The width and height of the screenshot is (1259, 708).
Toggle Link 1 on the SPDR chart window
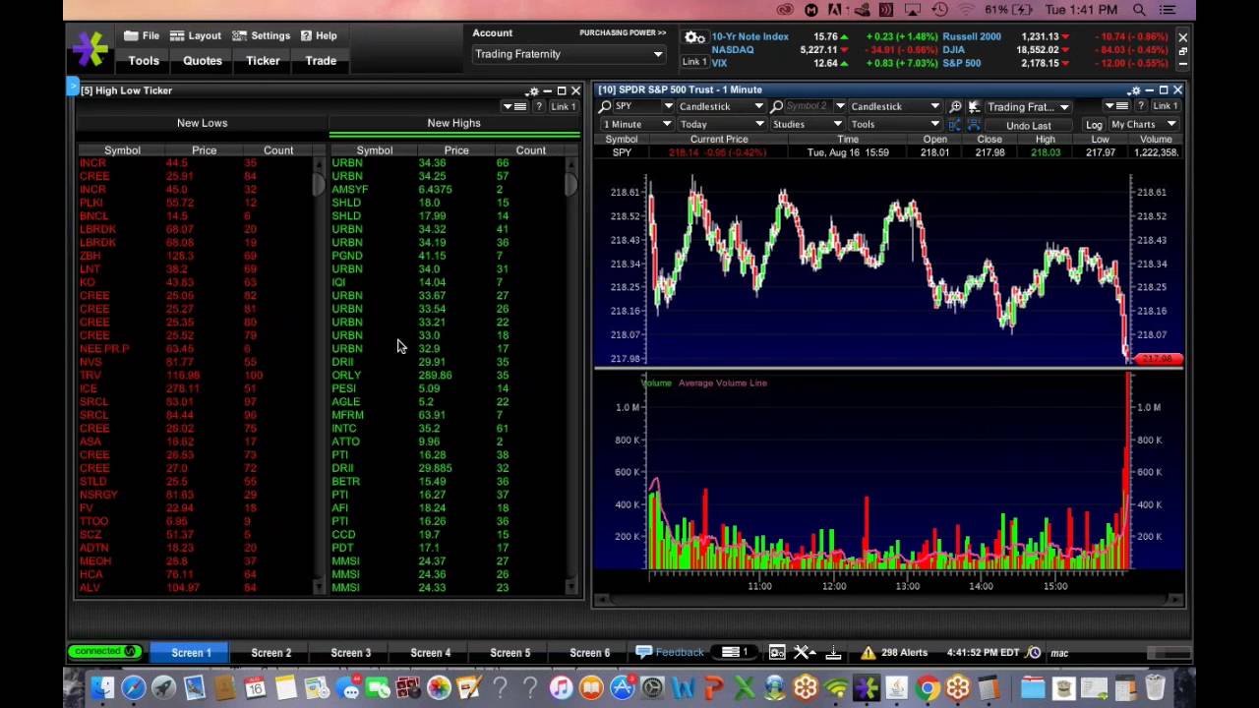click(1165, 106)
